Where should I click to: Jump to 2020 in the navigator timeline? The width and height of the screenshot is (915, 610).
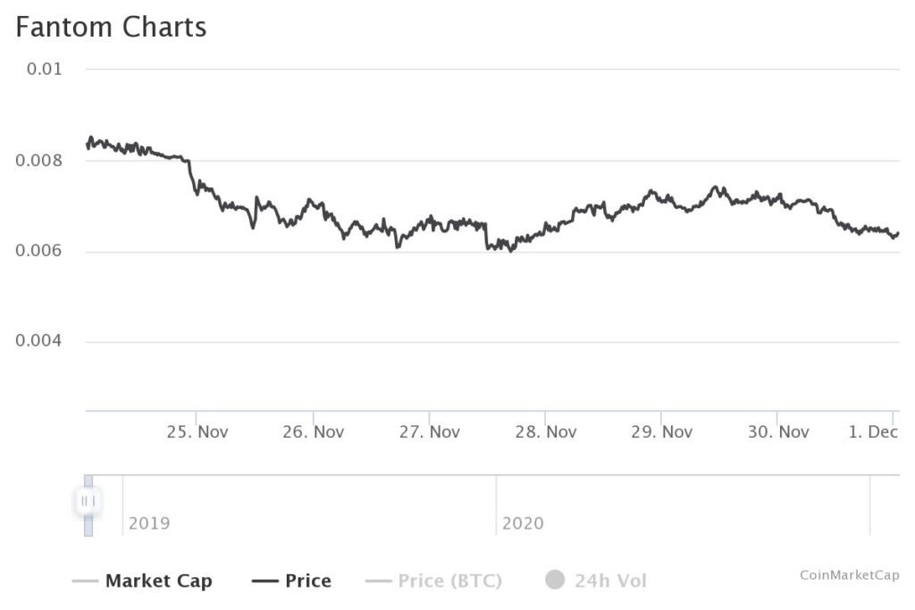(523, 523)
